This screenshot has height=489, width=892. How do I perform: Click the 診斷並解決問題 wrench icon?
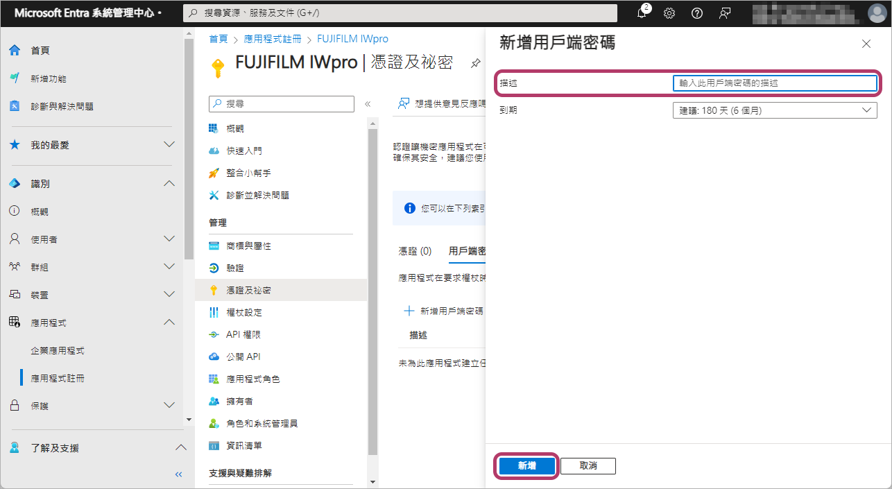point(214,195)
